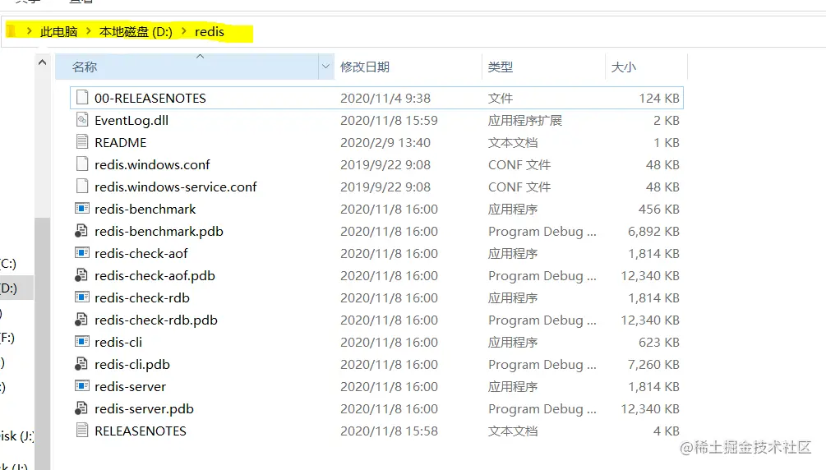Go to 此电脑 in the address path
This screenshot has width=826, height=470.
point(59,31)
